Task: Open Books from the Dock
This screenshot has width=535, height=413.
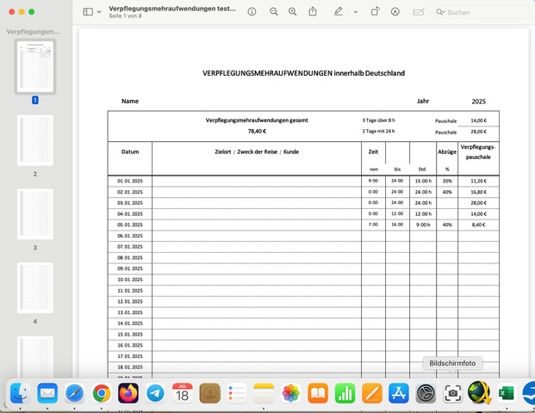Action: (x=318, y=393)
